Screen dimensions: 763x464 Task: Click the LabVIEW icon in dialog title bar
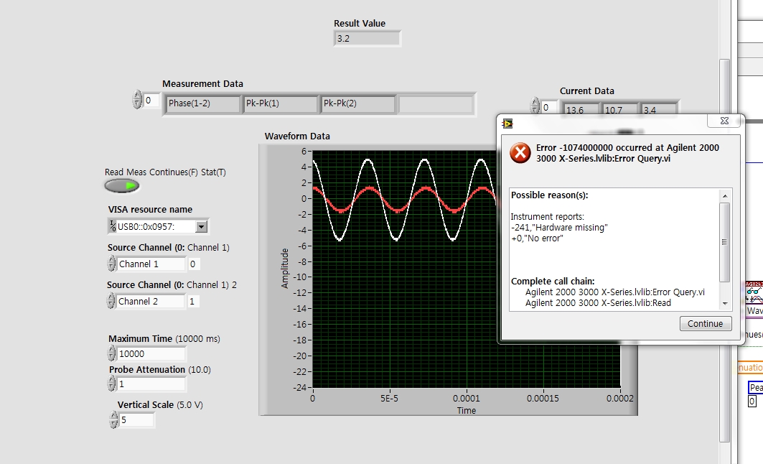(x=508, y=122)
